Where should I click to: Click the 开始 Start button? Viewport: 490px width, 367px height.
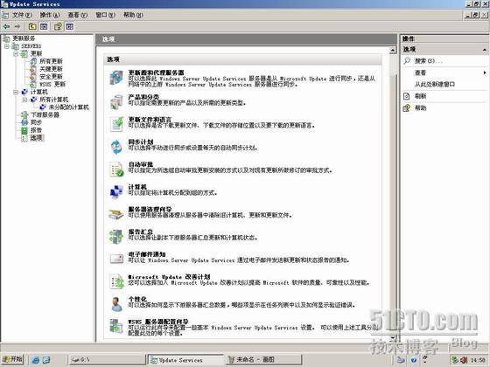13,360
